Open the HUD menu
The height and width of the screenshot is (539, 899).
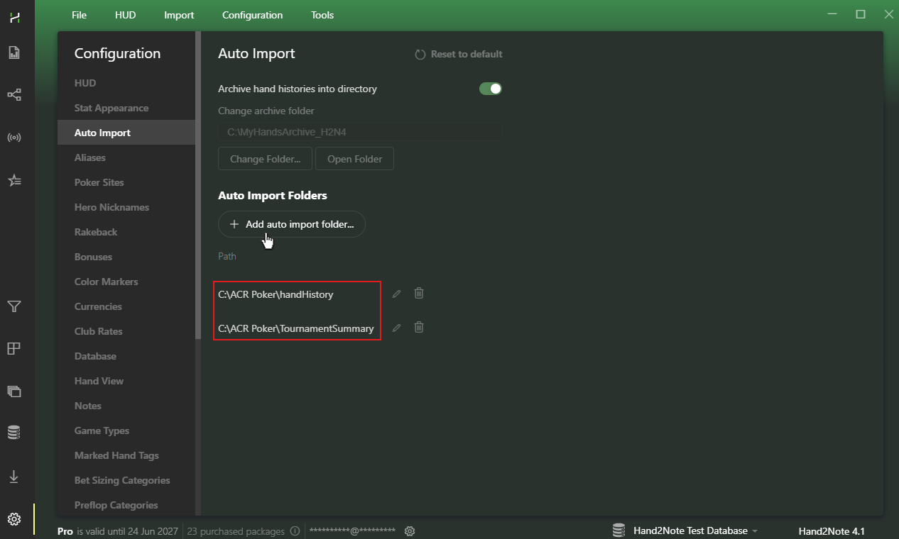(125, 15)
